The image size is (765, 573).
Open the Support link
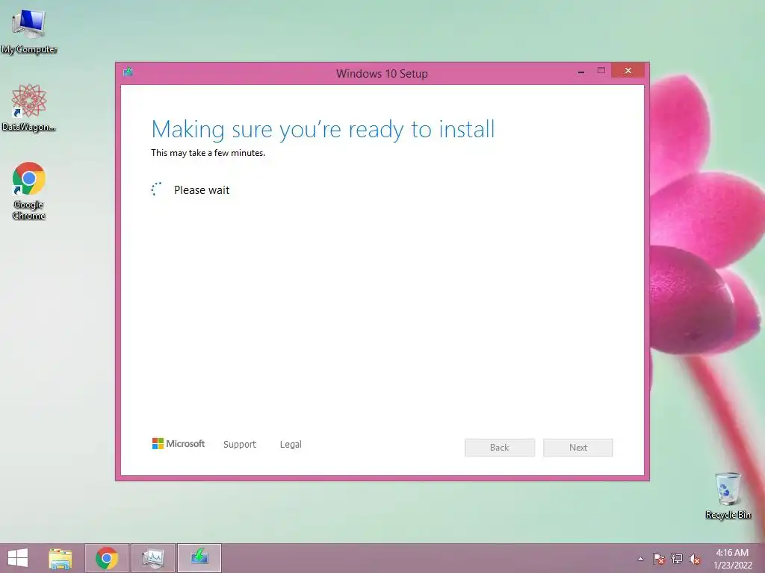[240, 445]
